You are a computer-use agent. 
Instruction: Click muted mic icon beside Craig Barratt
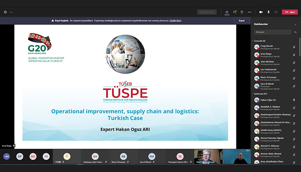coord(294,47)
